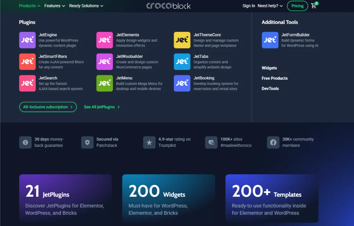This screenshot has width=354, height=226.
Task: Click '30 days money-back guarantee' text
Action: click(49, 142)
